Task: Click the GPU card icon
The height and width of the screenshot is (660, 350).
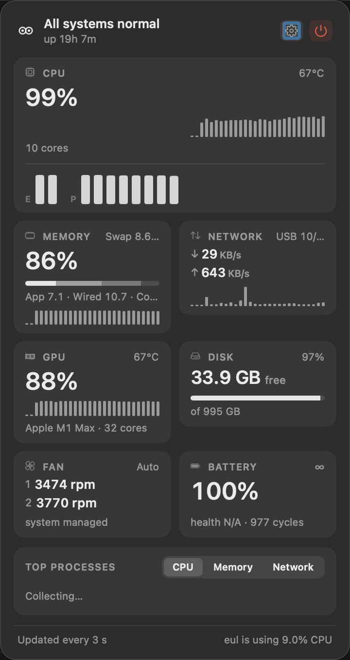Action: (x=30, y=357)
